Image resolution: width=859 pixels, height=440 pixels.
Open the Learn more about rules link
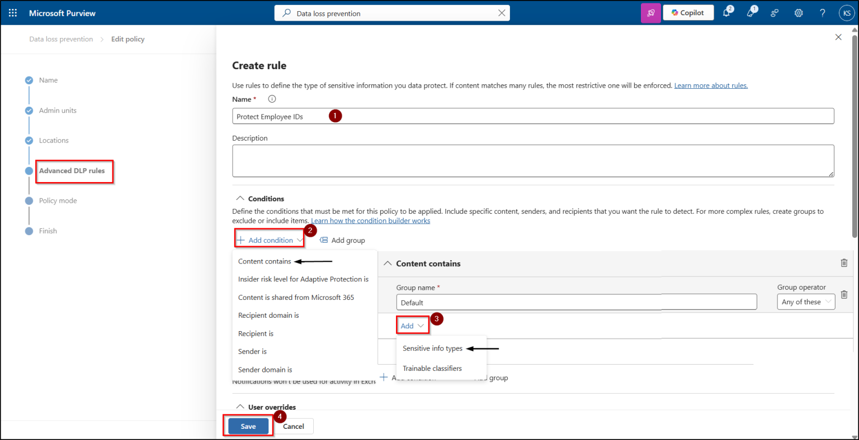click(x=711, y=85)
